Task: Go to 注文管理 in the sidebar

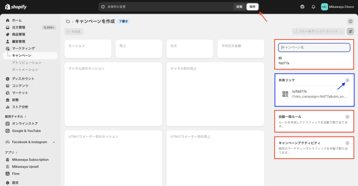Action: (x=19, y=27)
